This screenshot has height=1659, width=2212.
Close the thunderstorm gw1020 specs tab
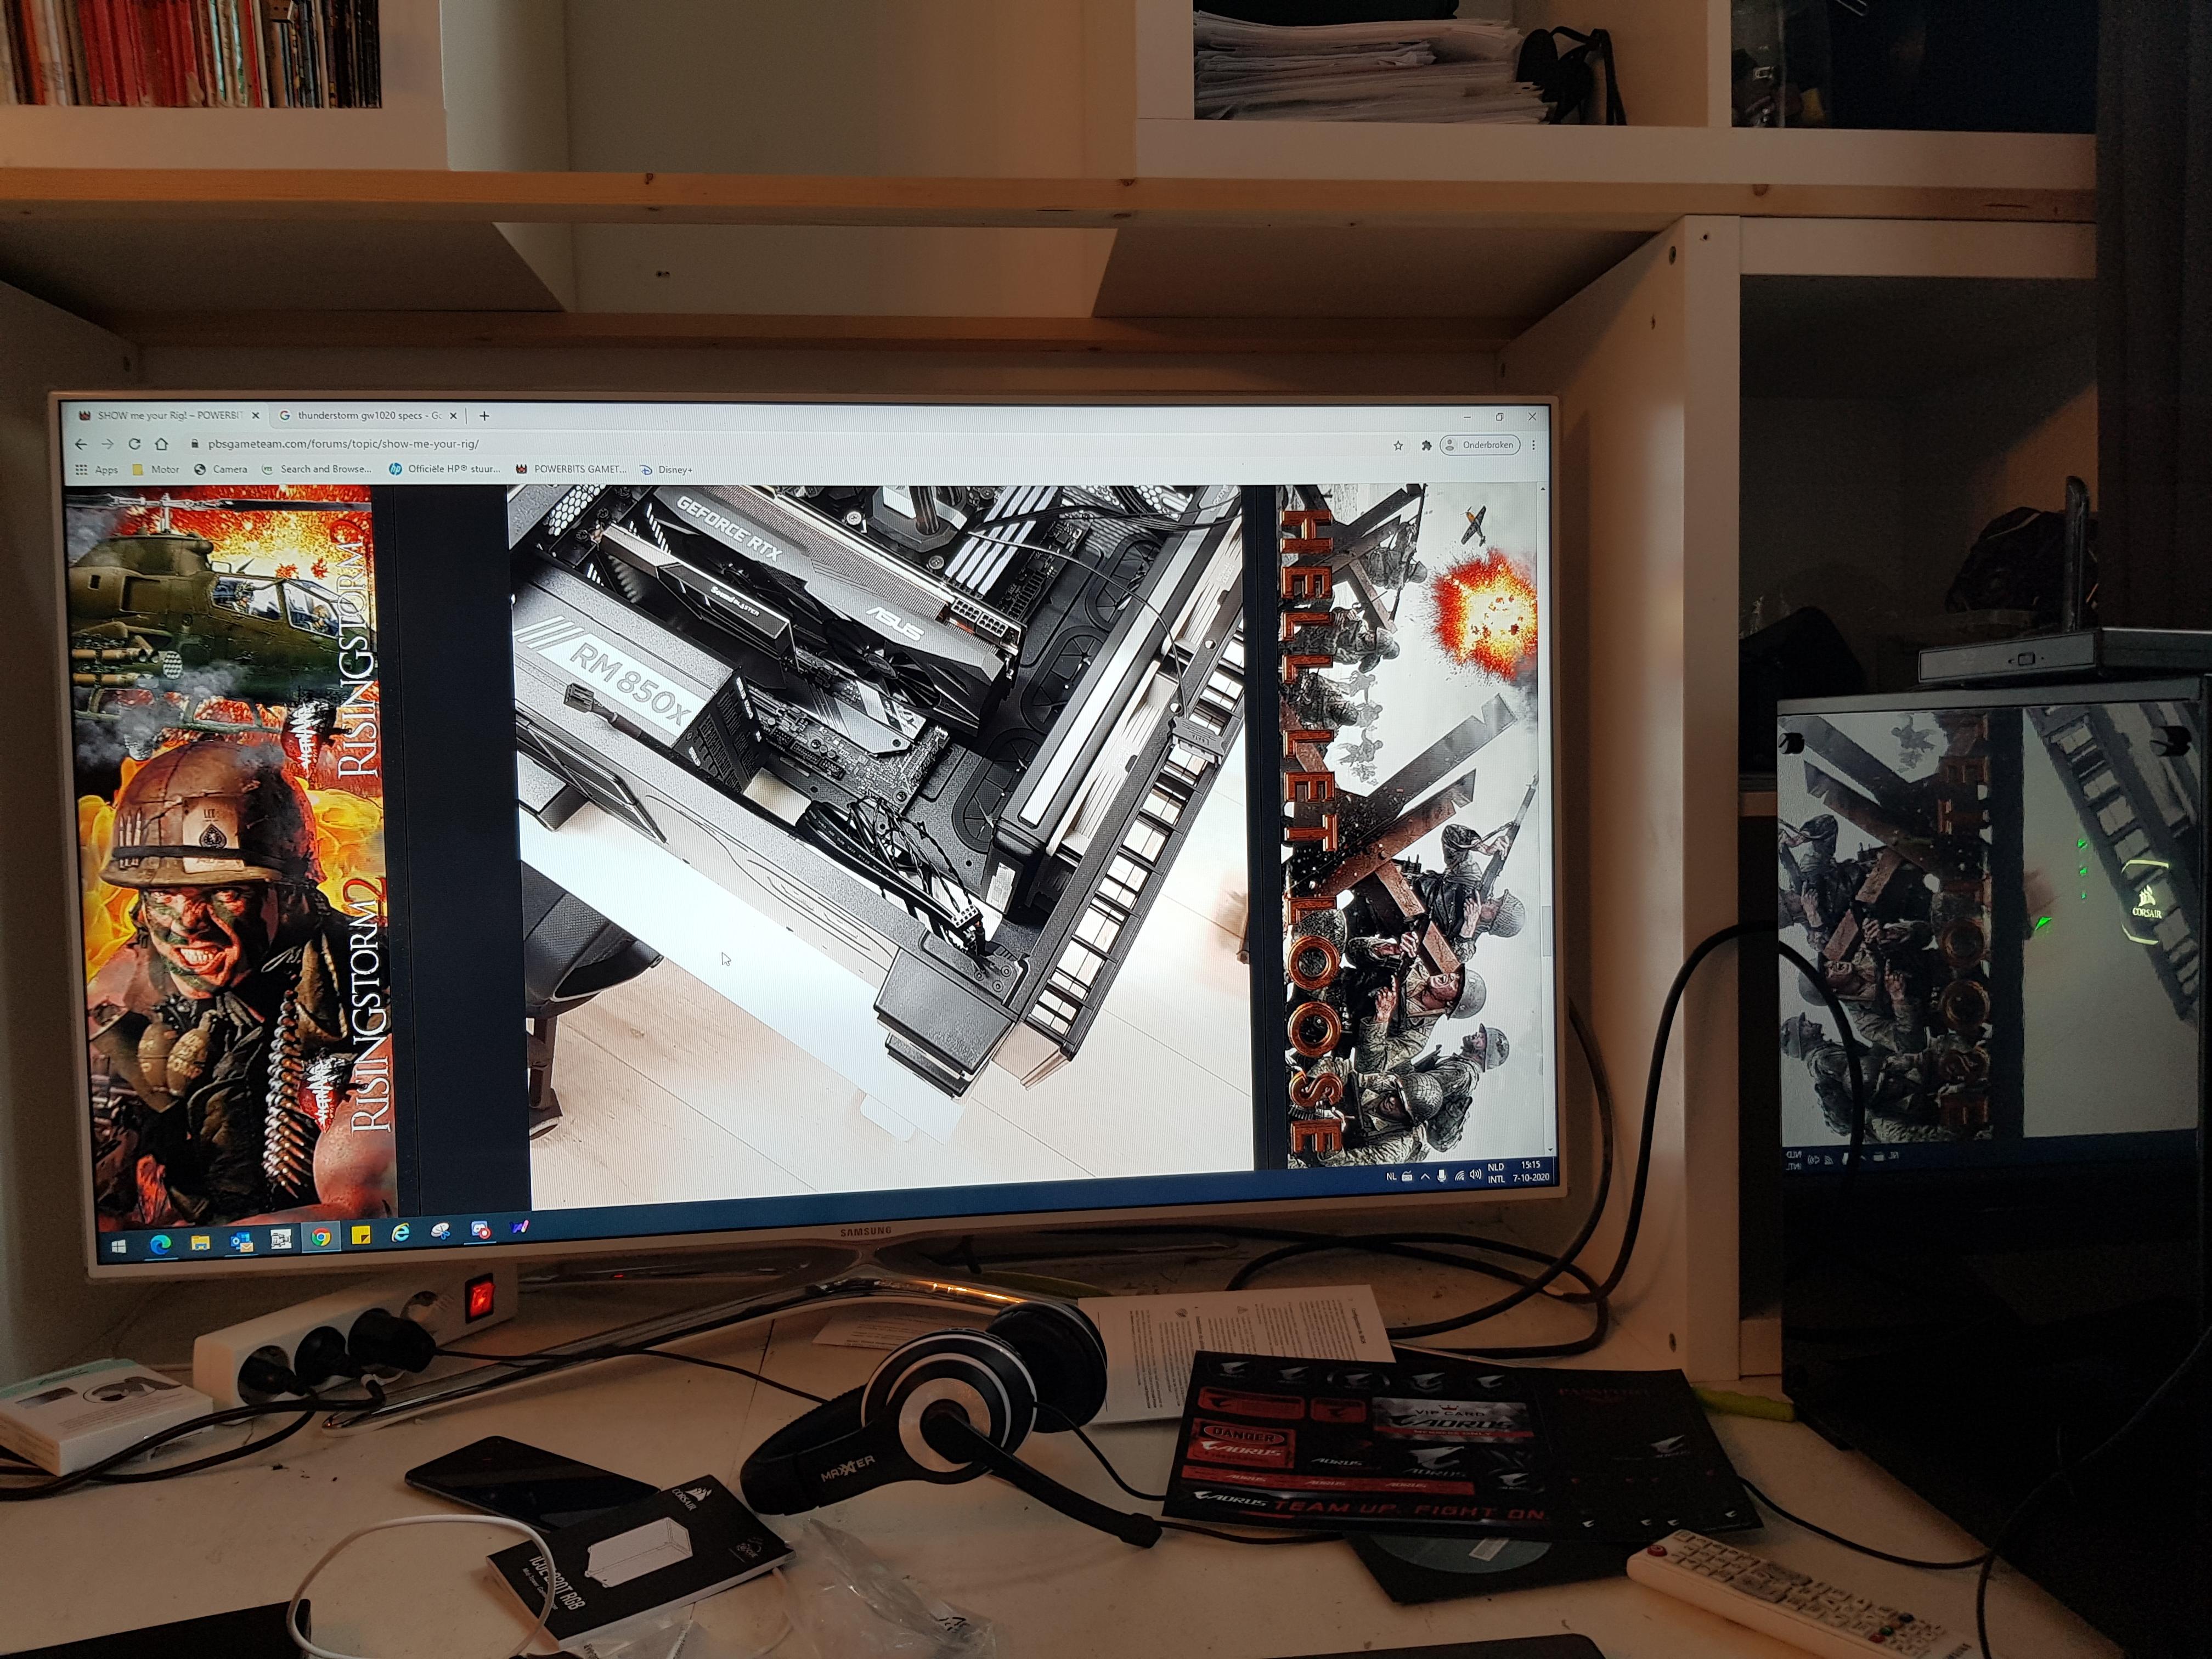tap(453, 415)
